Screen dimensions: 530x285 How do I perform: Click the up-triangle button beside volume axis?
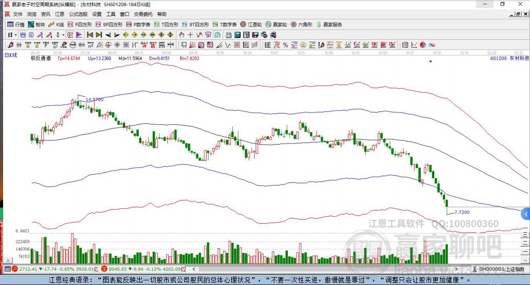point(8,260)
